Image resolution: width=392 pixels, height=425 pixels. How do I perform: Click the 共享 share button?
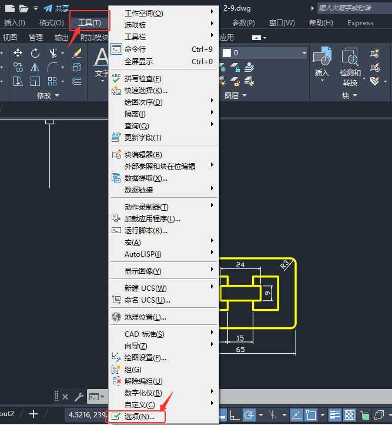point(57,8)
